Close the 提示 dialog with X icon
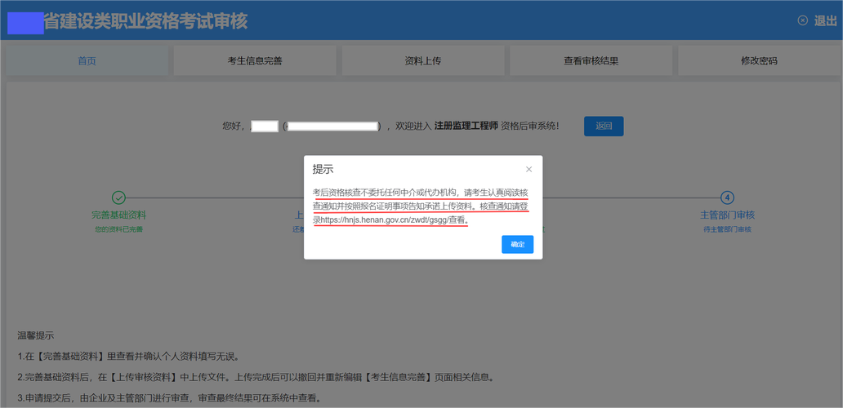843x408 pixels. [529, 169]
